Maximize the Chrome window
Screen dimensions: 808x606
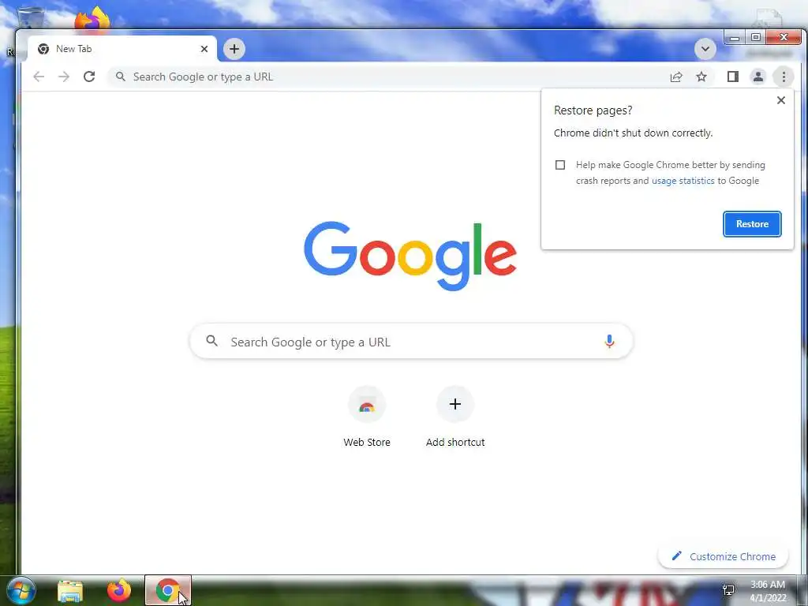pos(755,38)
